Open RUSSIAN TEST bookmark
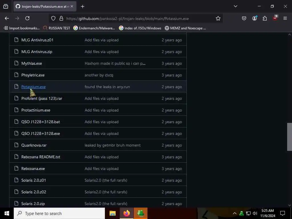The image size is (292, 219). click(57, 28)
